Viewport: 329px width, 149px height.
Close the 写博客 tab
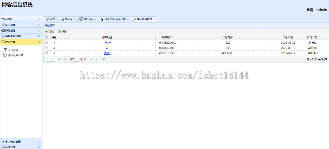click(74, 19)
